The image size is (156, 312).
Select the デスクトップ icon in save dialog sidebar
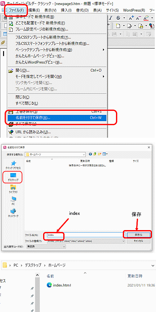(13, 177)
